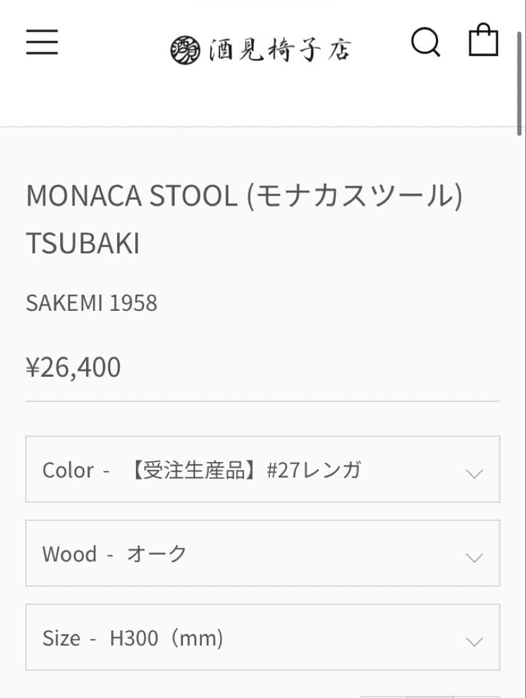This screenshot has width=526, height=698.
Task: Open the Color selection dropdown
Action: [x=263, y=469]
